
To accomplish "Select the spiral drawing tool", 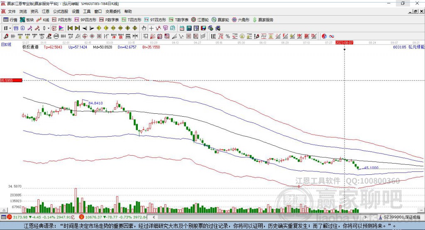I will 42,37.
